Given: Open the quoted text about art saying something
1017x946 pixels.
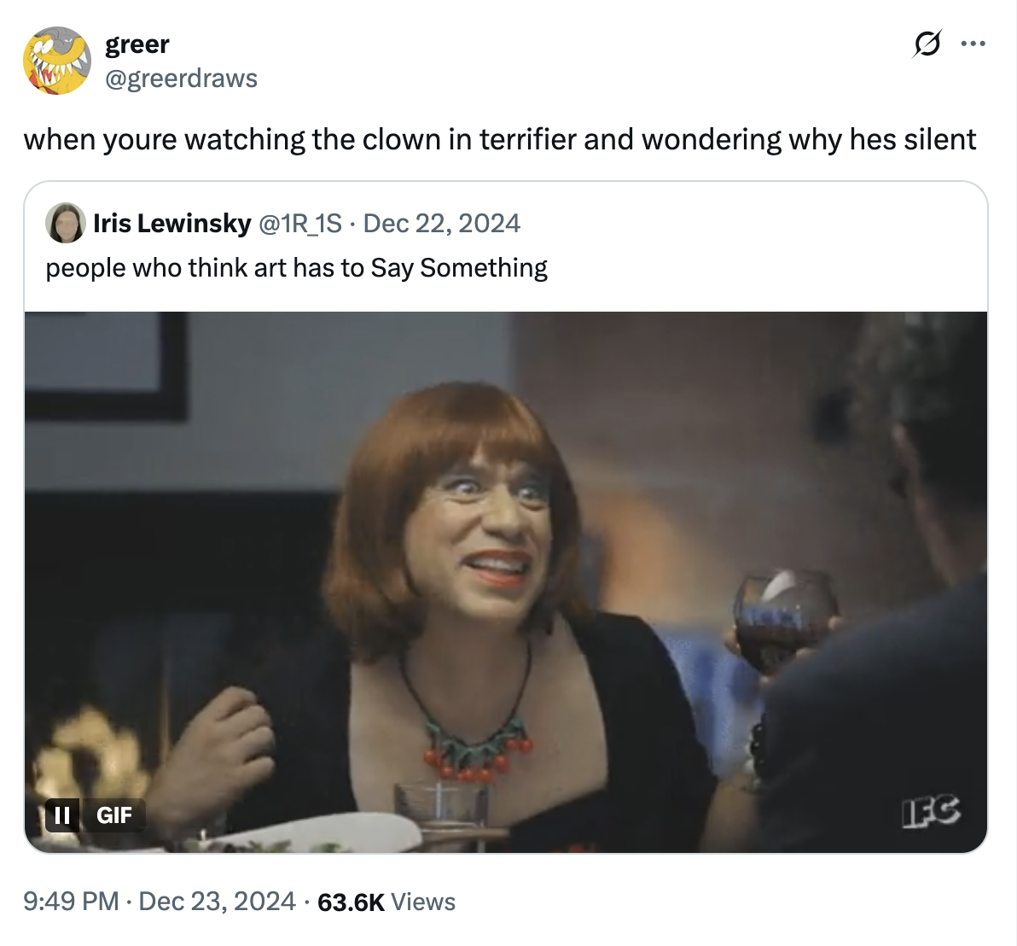Looking at the screenshot, I should tap(296, 267).
